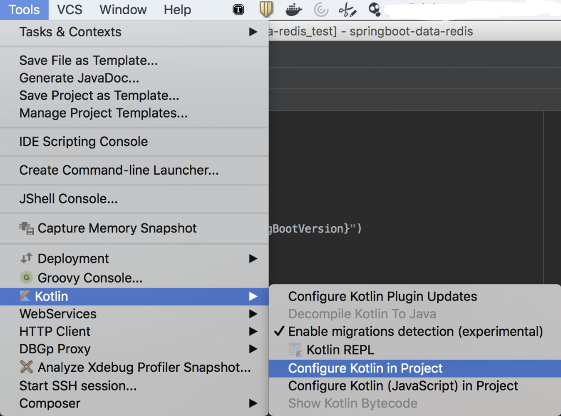Open the Docker whale menu bar icon

click(294, 10)
